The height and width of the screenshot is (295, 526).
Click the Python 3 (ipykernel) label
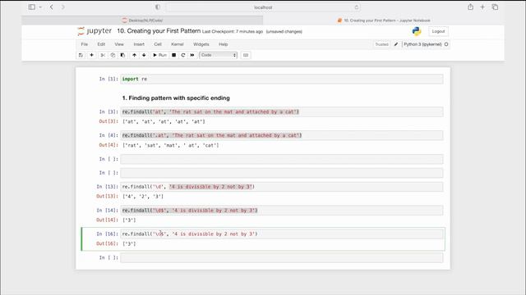[x=422, y=44]
